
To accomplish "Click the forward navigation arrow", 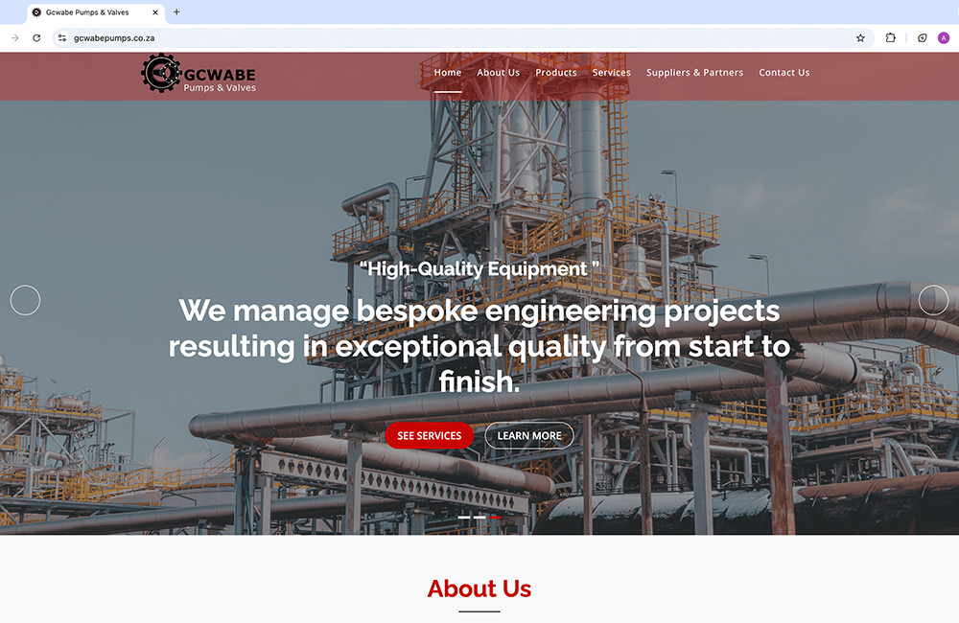I will pos(15,38).
